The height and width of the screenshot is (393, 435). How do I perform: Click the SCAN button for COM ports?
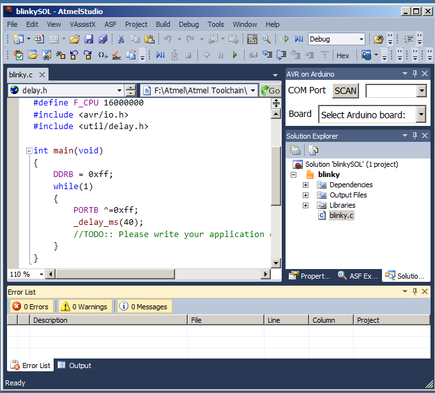click(x=346, y=91)
